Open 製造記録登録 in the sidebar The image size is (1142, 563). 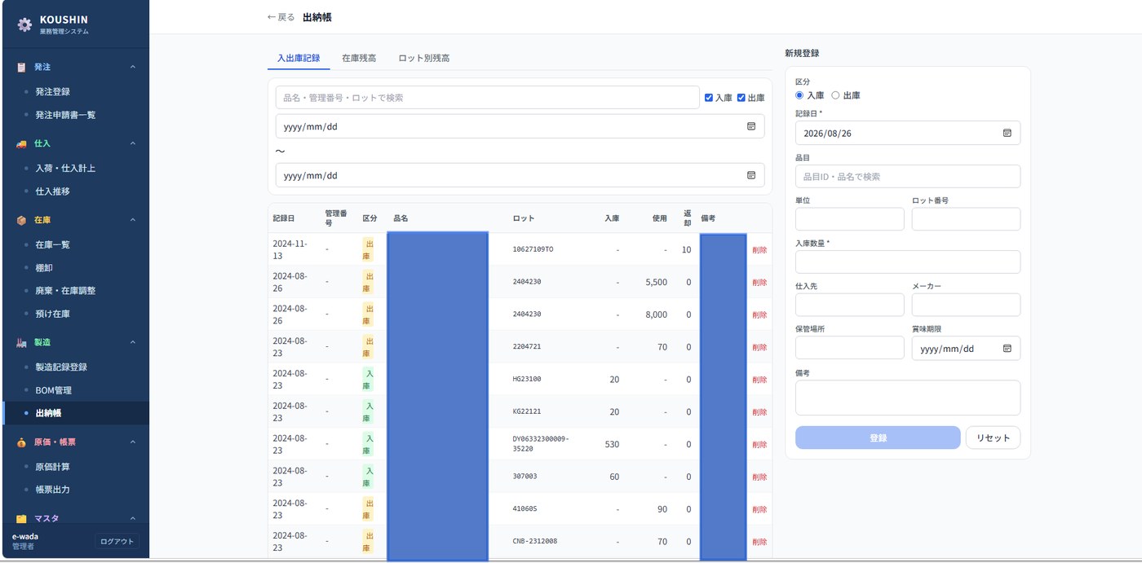point(61,367)
